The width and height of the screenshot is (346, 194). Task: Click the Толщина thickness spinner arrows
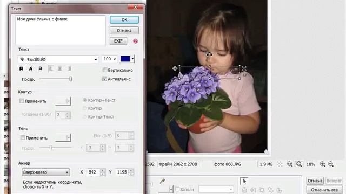coord(68,115)
